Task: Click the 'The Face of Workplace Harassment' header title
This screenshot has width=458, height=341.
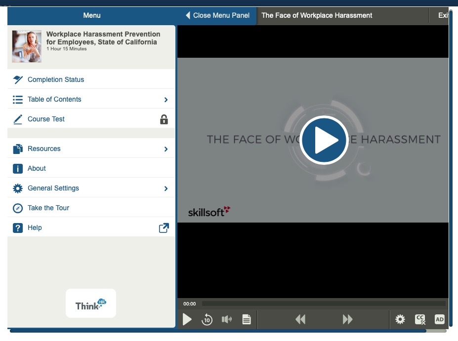Action: click(x=317, y=15)
